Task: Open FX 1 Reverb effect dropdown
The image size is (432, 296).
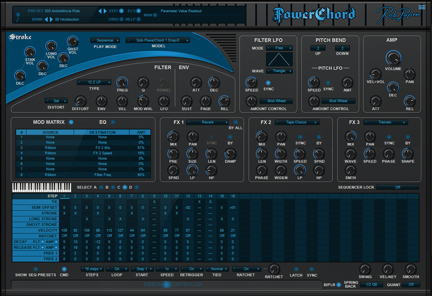Action: 207,122
